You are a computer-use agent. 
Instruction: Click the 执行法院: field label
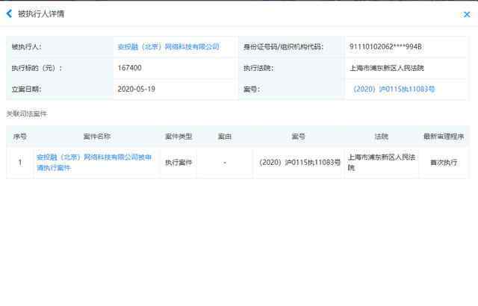(258, 68)
